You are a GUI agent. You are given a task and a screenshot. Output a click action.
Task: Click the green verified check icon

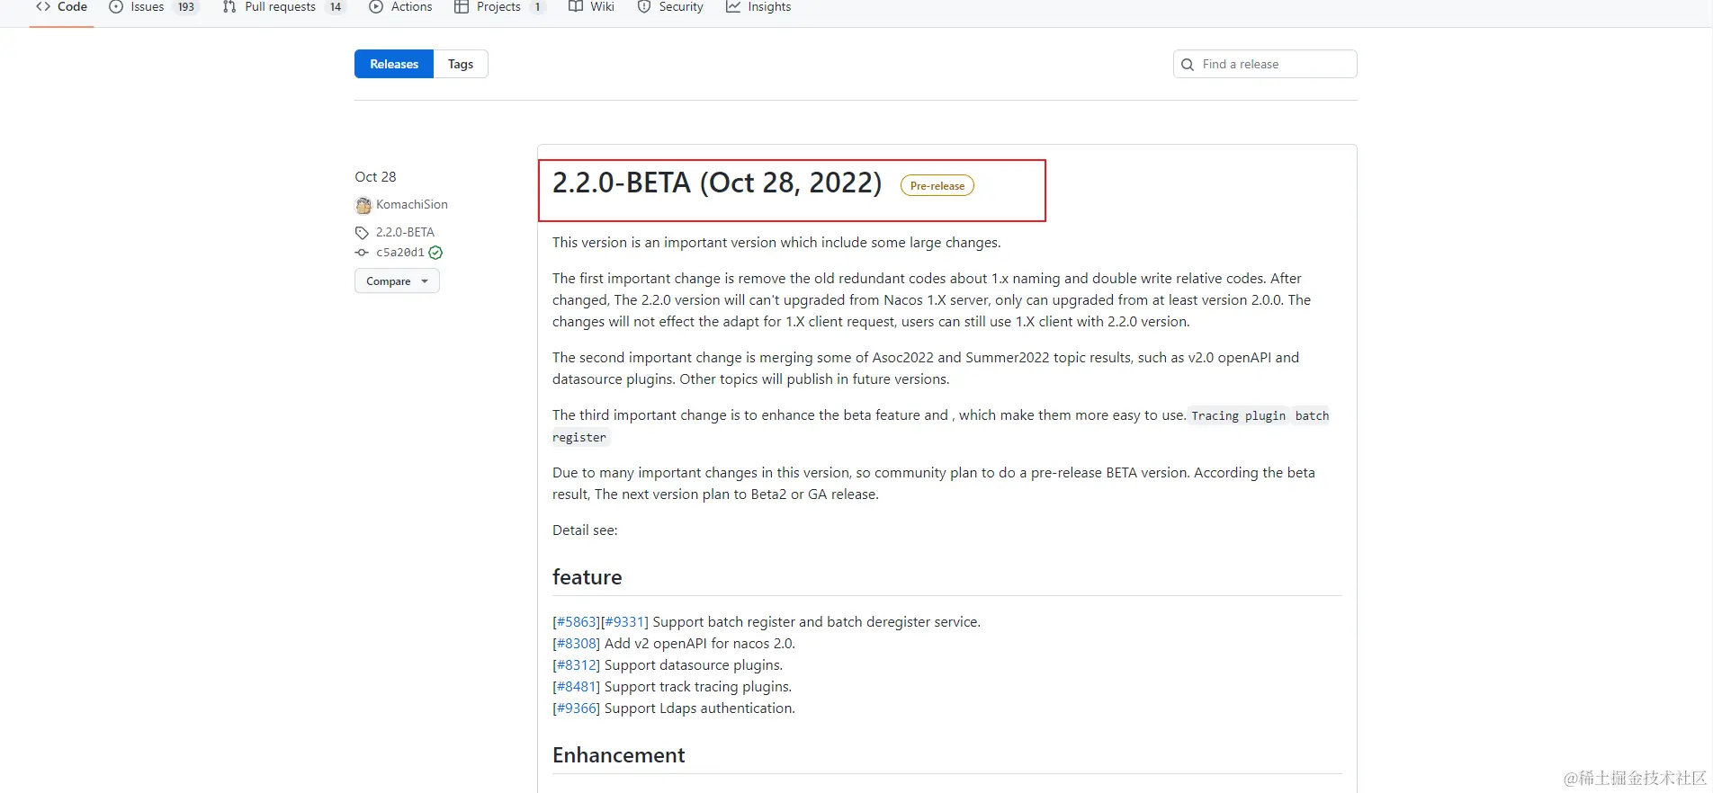[435, 253]
